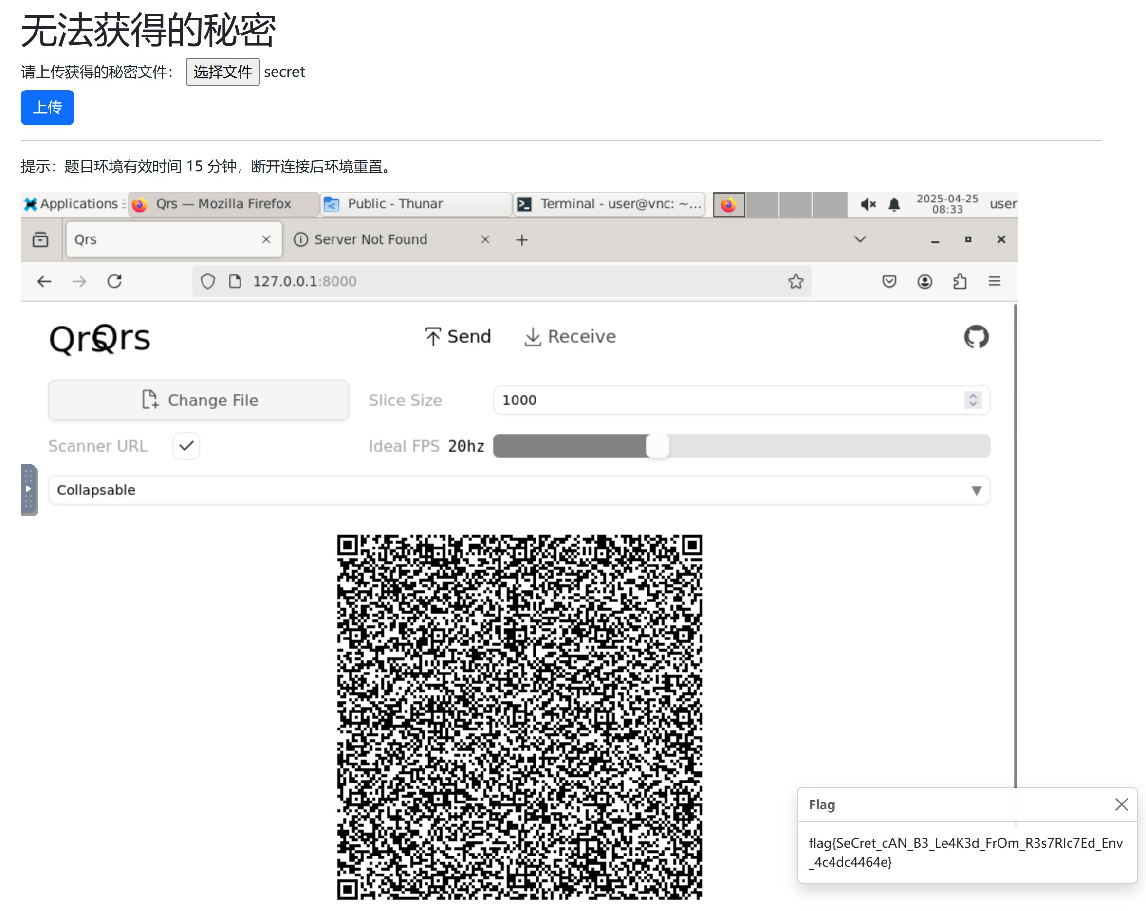Click the user label in panel
The width and height of the screenshot is (1146, 911).
coord(1002,204)
